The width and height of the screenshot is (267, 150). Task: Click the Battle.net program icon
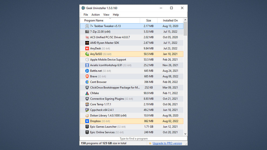click(x=87, y=71)
